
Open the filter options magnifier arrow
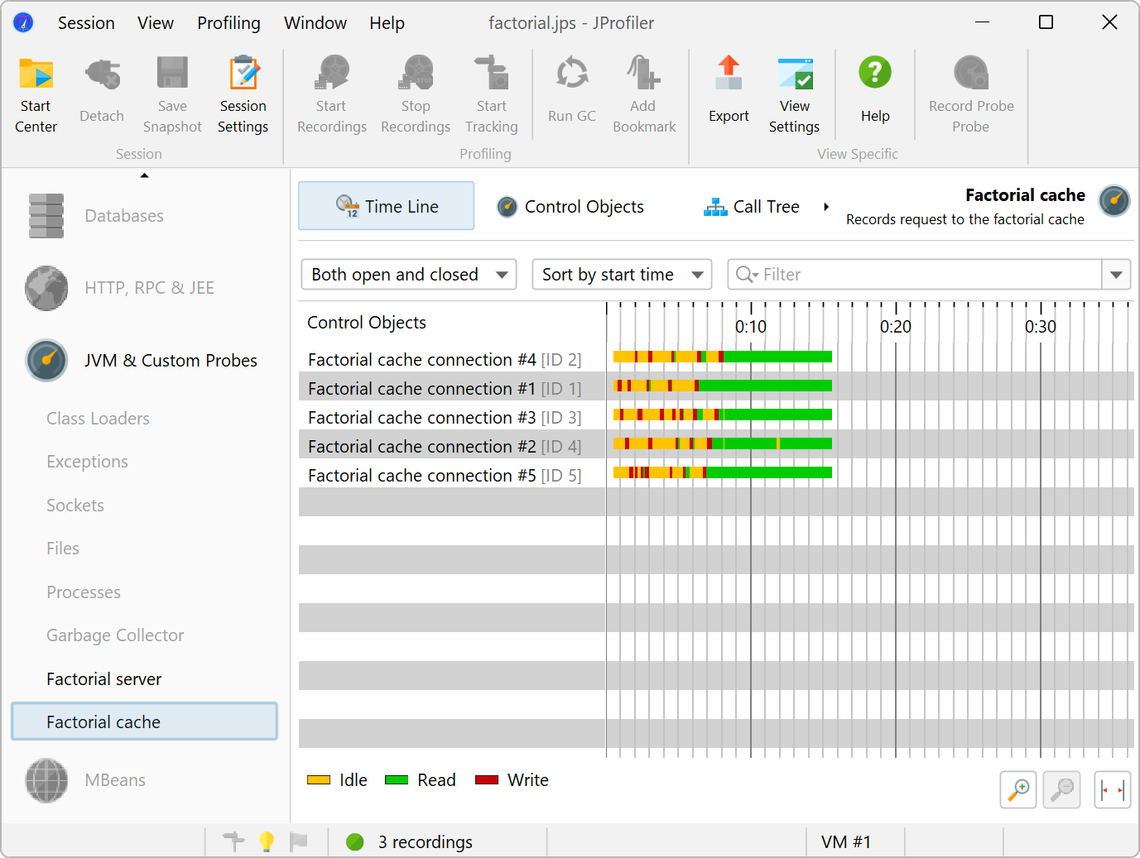click(x=748, y=275)
